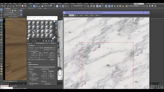Expand the Polygon Modeling panel arrow
Viewport: 164px width, 92px height.
18,17
